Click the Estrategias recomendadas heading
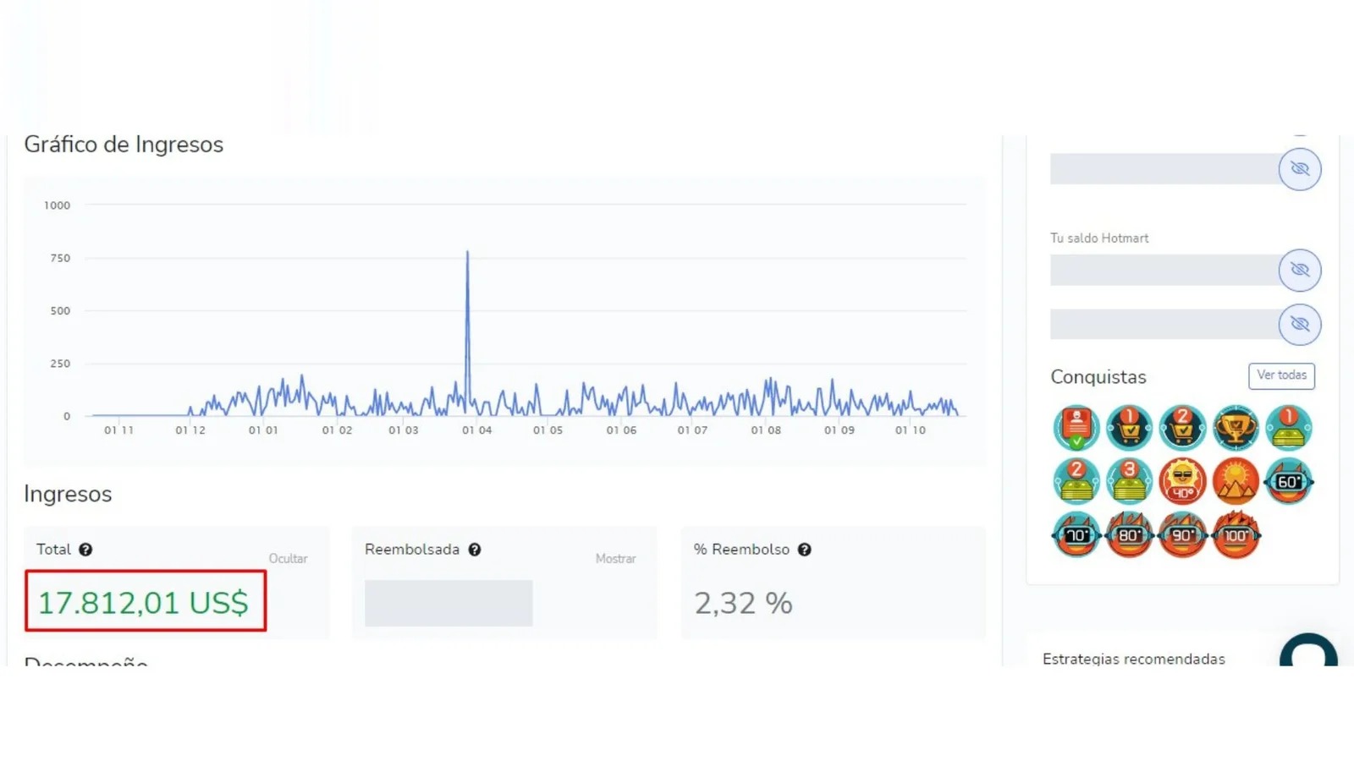This screenshot has width=1354, height=761. tap(1134, 659)
